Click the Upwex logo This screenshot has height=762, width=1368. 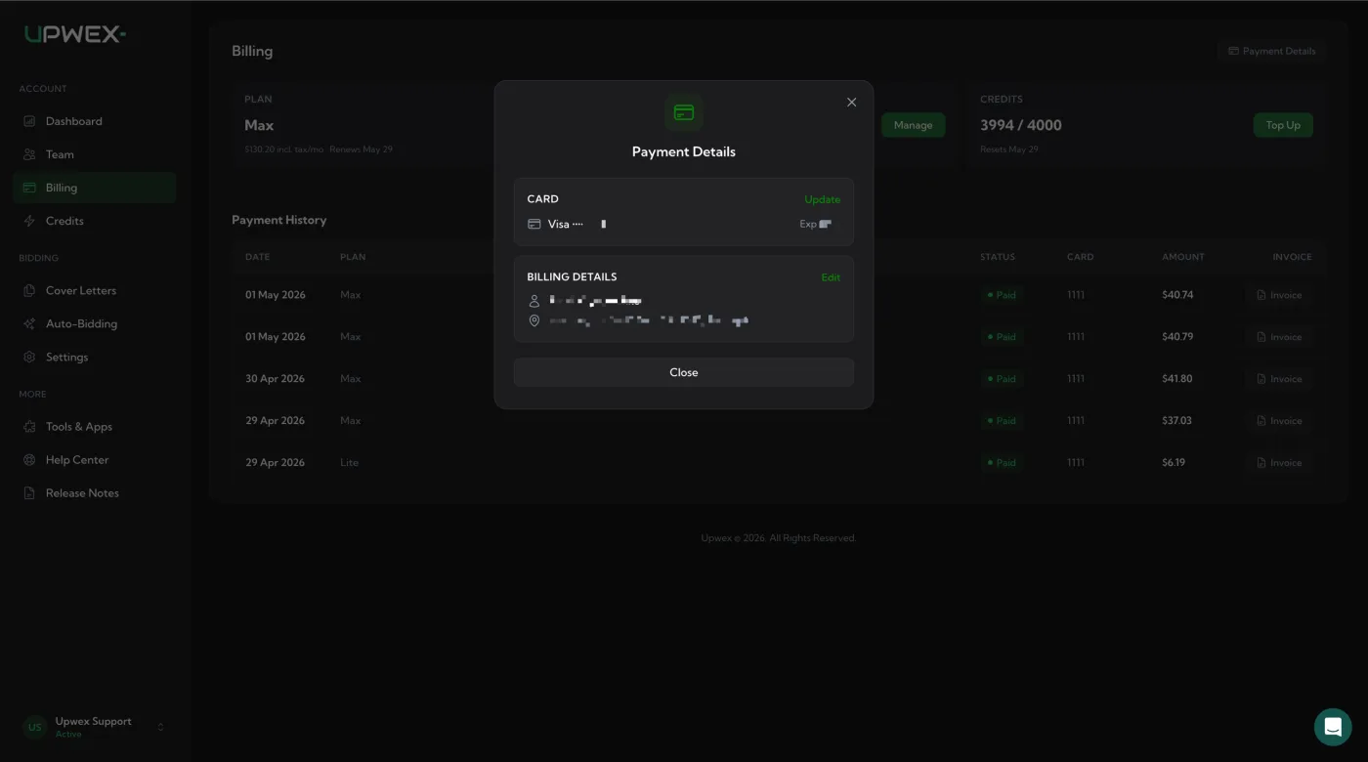(x=74, y=34)
